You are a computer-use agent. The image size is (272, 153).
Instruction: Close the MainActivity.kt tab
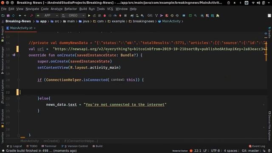click(x=35, y=28)
